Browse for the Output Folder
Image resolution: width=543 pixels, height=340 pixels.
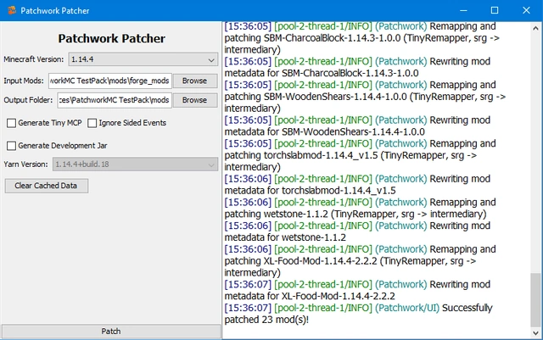195,100
